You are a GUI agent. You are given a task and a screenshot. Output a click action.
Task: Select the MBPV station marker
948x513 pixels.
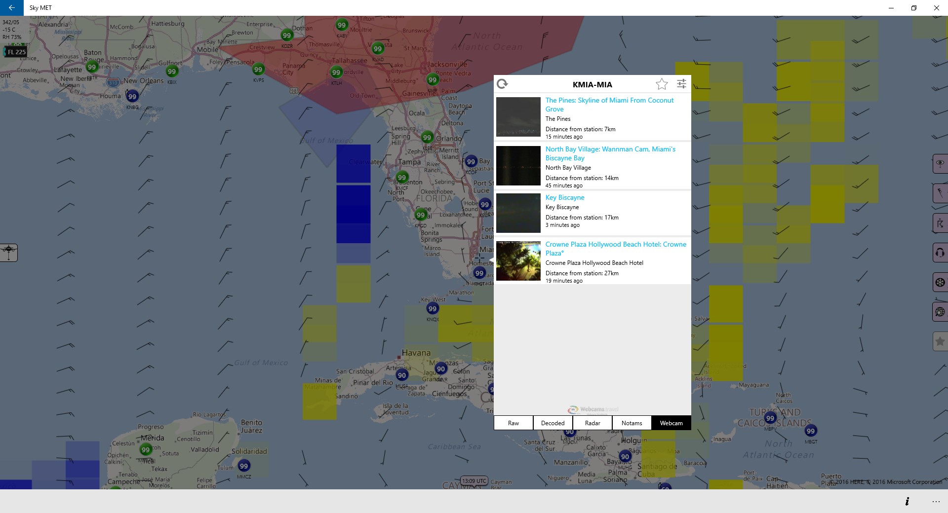pyautogui.click(x=770, y=418)
